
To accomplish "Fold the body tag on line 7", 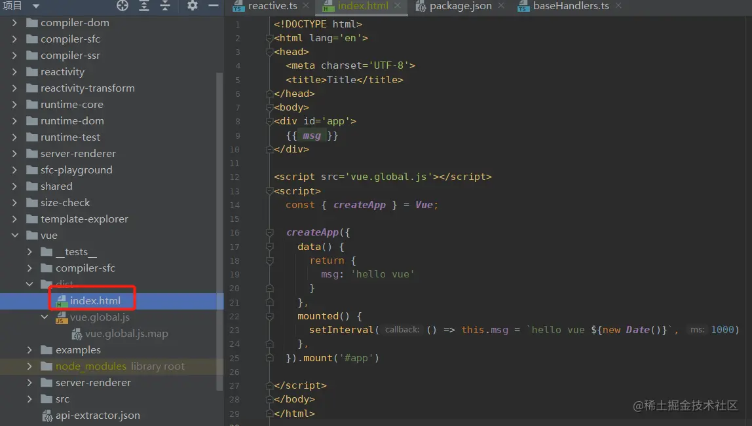I will (269, 107).
